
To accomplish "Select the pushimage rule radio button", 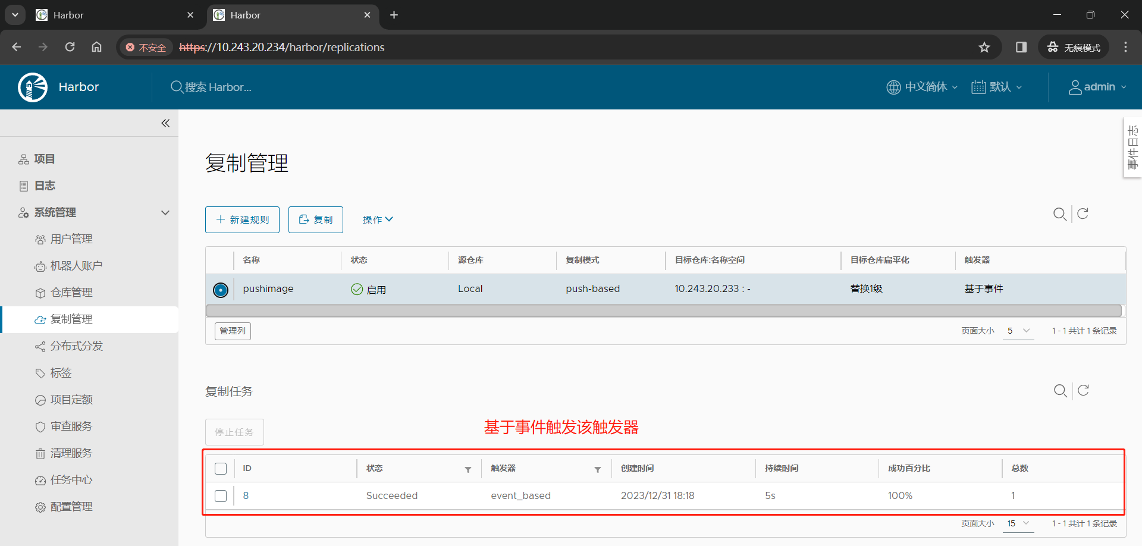I will [x=221, y=290].
